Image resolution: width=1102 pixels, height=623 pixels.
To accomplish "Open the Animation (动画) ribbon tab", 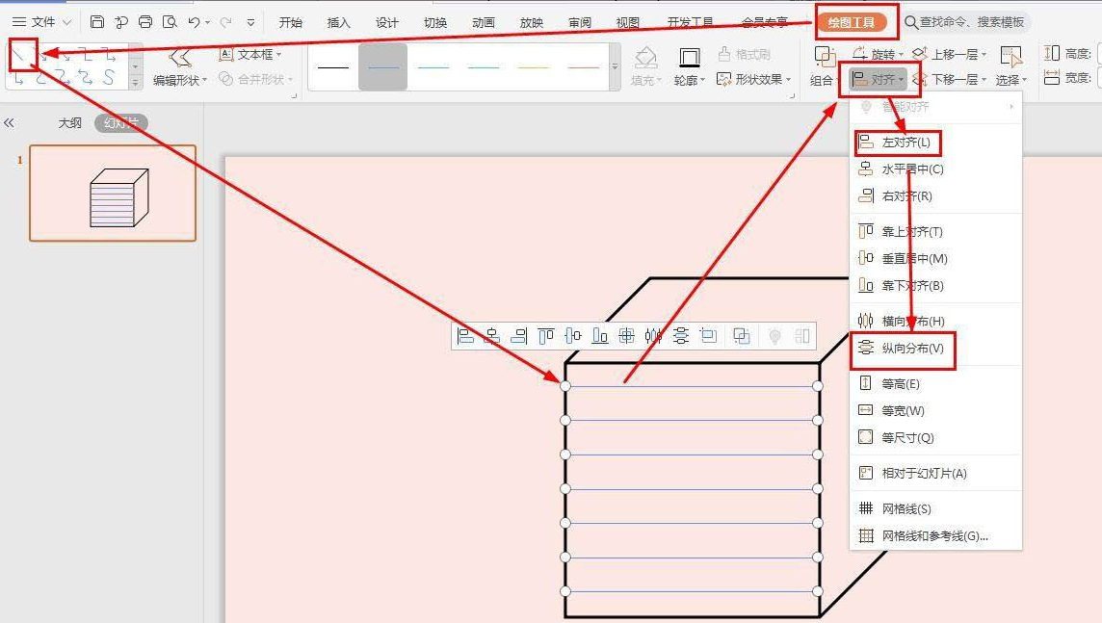I will pos(484,22).
